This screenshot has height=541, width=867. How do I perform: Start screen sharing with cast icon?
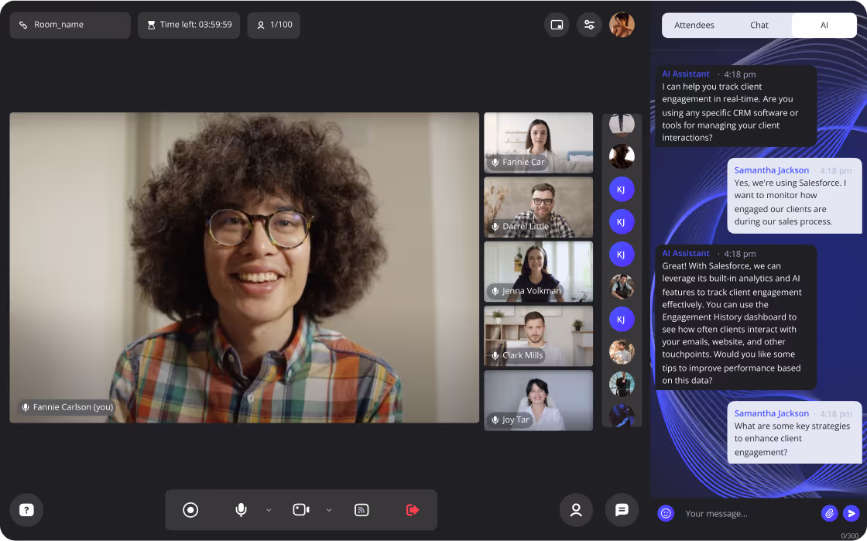[362, 509]
